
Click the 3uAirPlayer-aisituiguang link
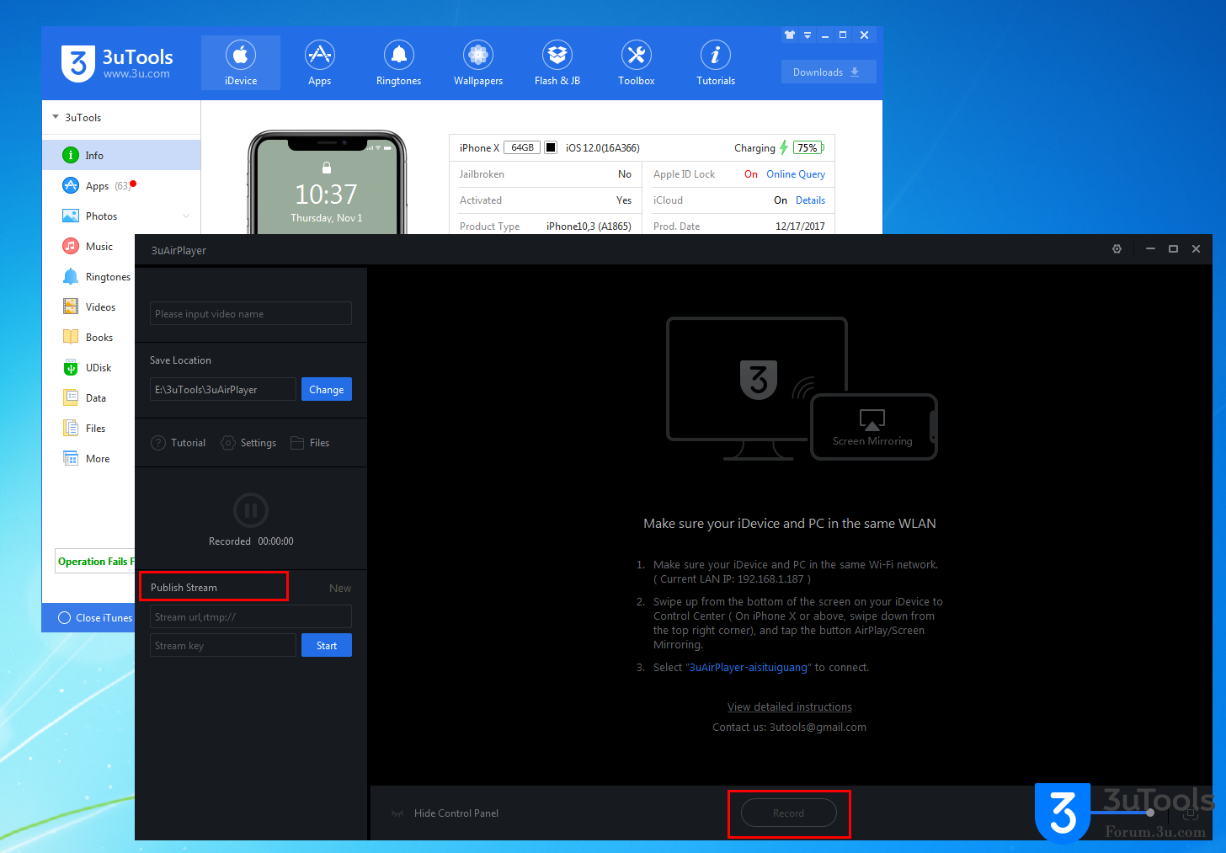coord(749,667)
